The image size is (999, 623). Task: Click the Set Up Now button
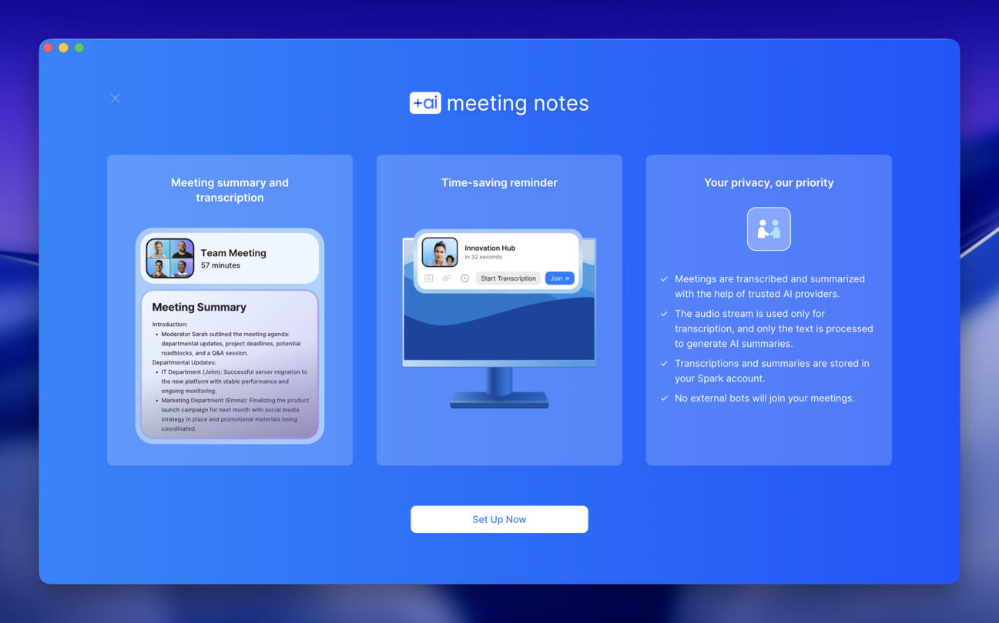(499, 519)
